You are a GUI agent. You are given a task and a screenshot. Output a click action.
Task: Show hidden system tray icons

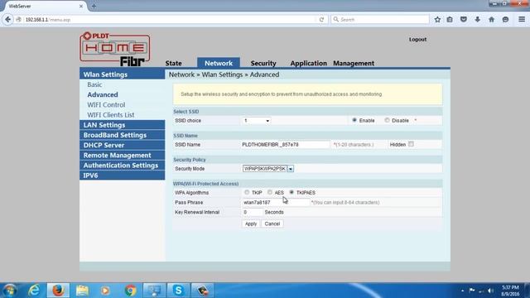coord(462,291)
